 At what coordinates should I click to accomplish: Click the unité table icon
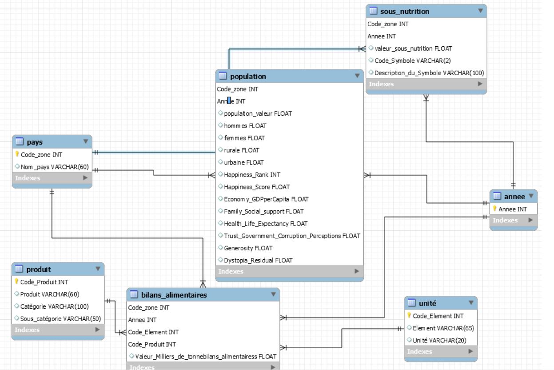click(x=412, y=303)
